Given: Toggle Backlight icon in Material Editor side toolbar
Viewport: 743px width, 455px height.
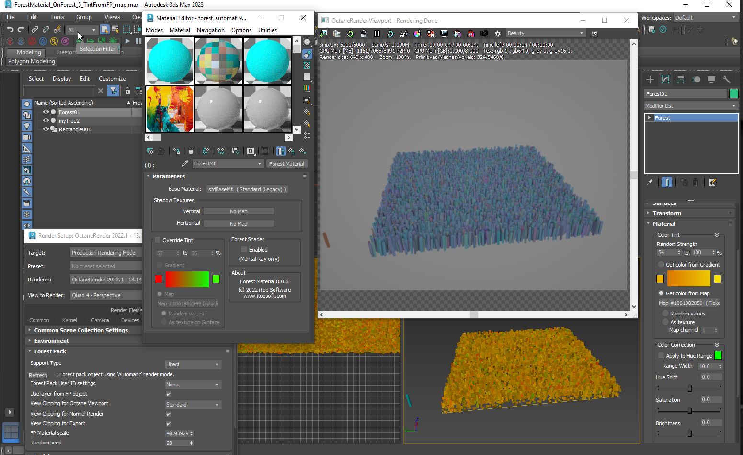Looking at the screenshot, I should [x=307, y=54].
